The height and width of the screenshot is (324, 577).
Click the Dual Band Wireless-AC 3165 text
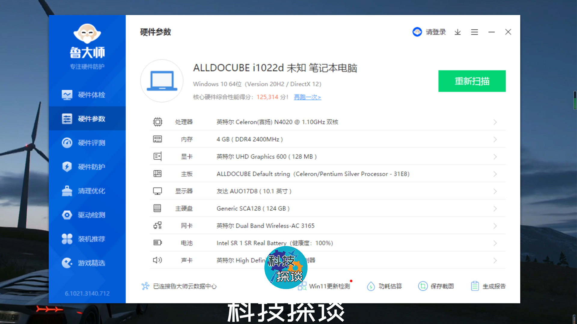point(266,226)
